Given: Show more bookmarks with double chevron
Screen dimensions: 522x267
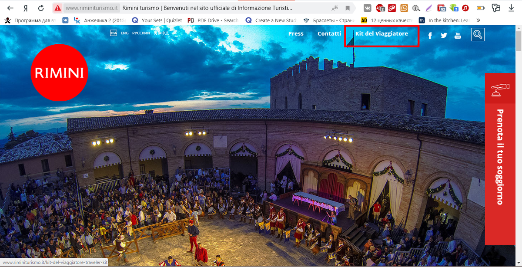Looking at the screenshot, I should point(478,20).
